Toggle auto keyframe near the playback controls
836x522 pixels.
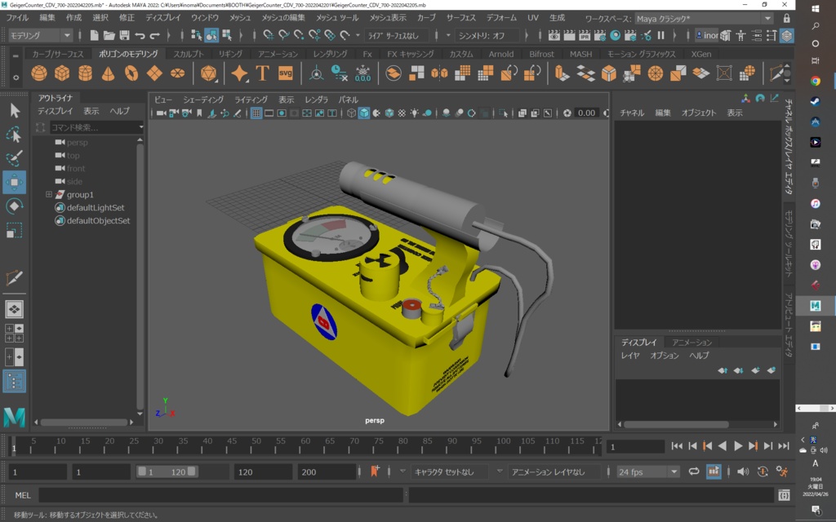tap(763, 471)
